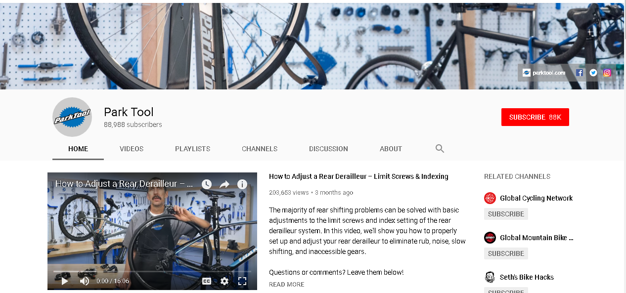The width and height of the screenshot is (626, 293).
Task: Mute the video with the speaker icon
Action: (x=85, y=281)
